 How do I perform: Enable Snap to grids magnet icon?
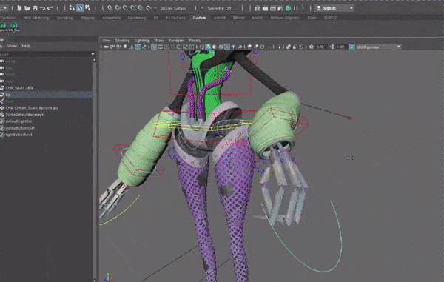pos(110,8)
